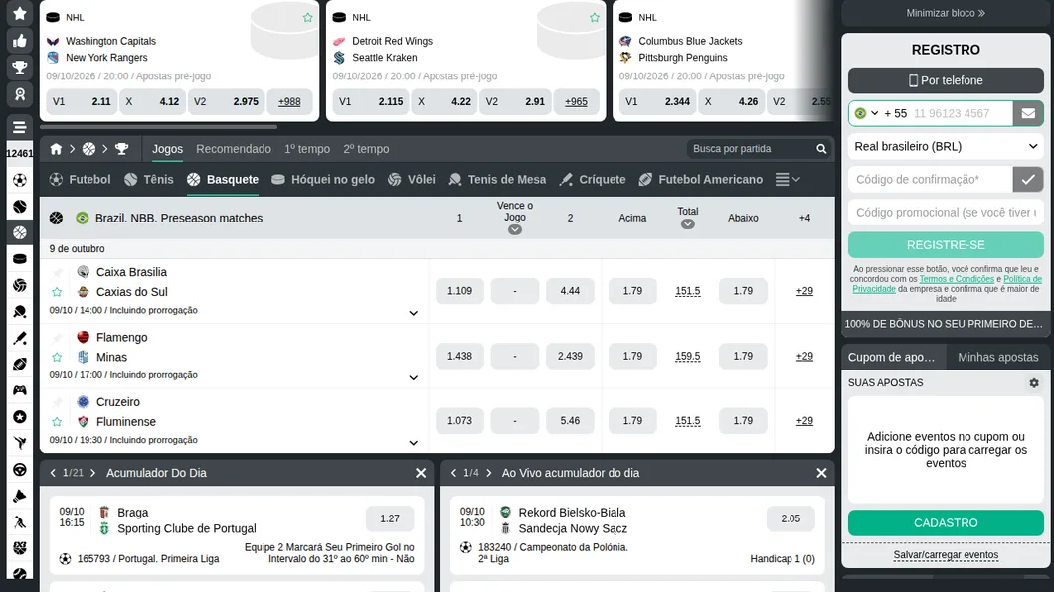Focus phone number input field

coord(960,113)
